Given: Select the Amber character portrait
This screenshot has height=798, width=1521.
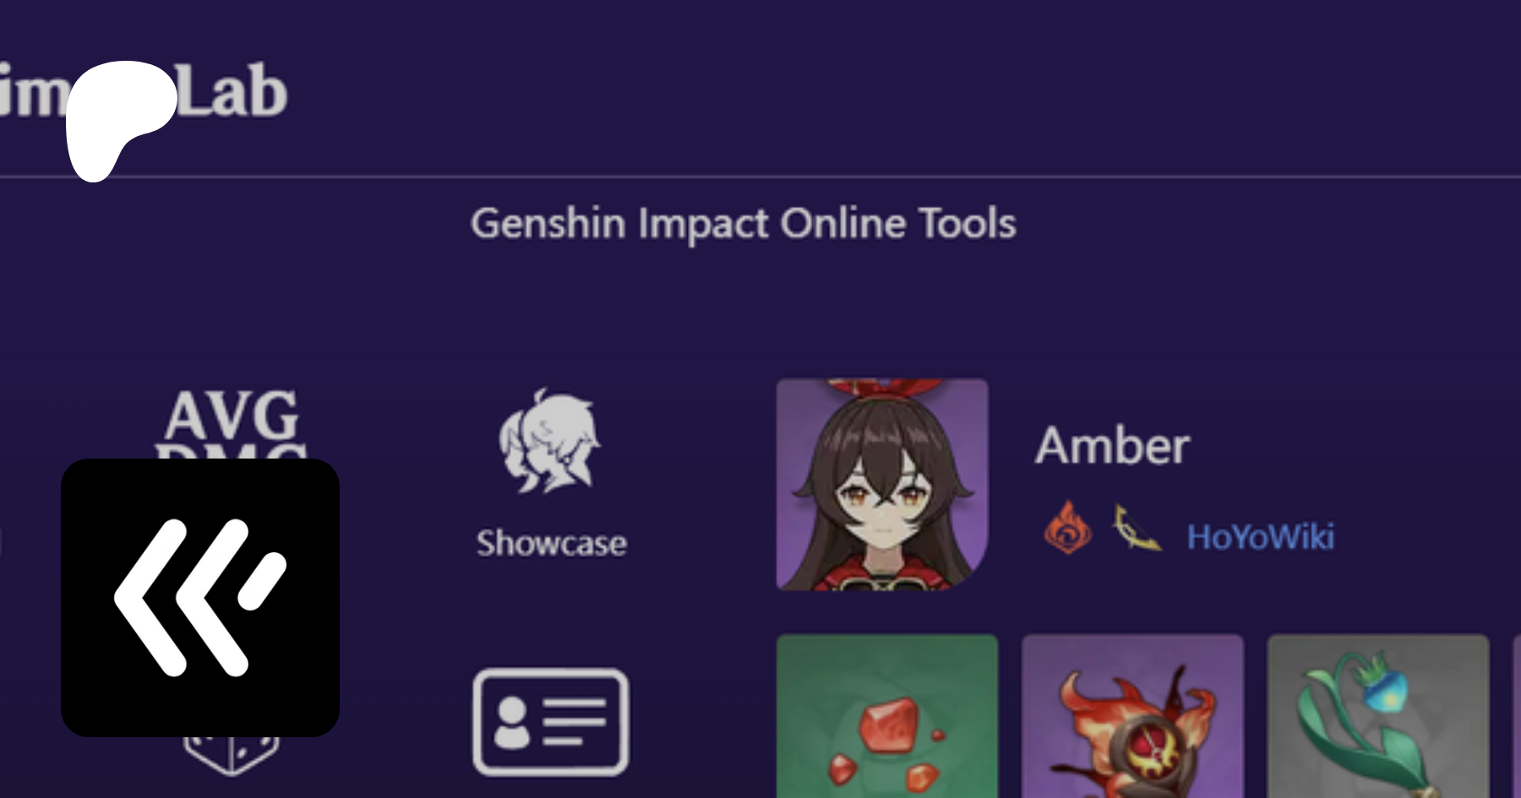Looking at the screenshot, I should (882, 484).
